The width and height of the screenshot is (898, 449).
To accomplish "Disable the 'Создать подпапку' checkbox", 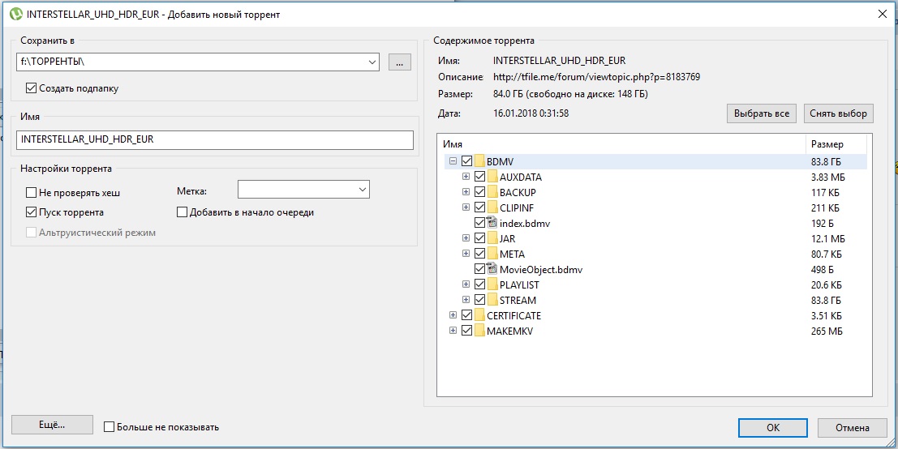I will click(32, 88).
